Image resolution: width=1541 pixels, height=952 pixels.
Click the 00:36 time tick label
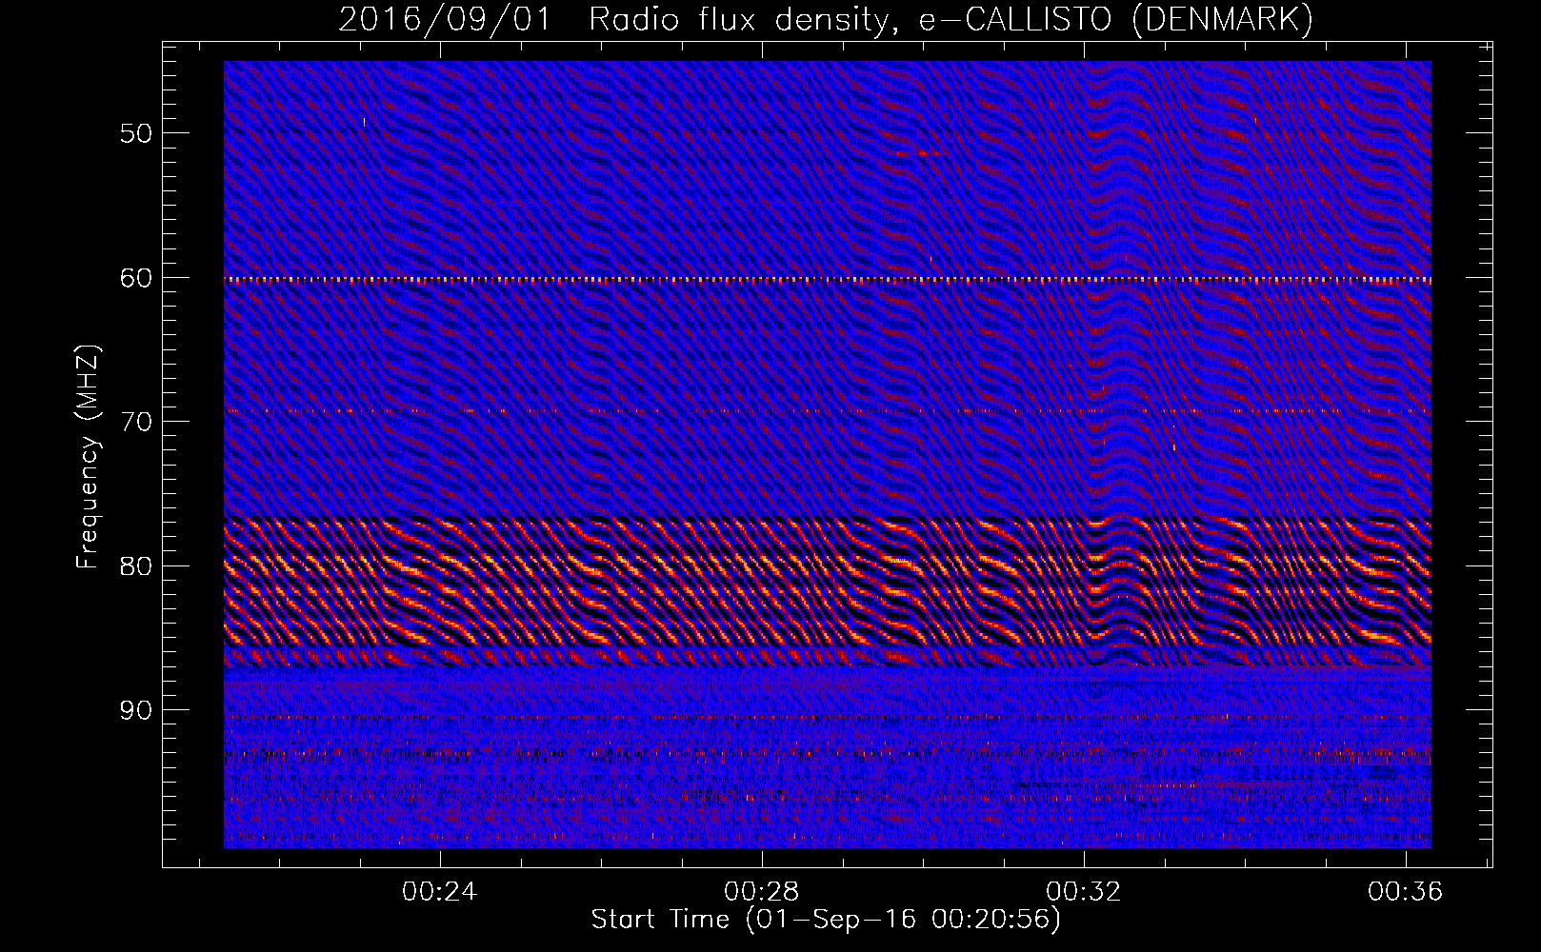pos(1405,892)
